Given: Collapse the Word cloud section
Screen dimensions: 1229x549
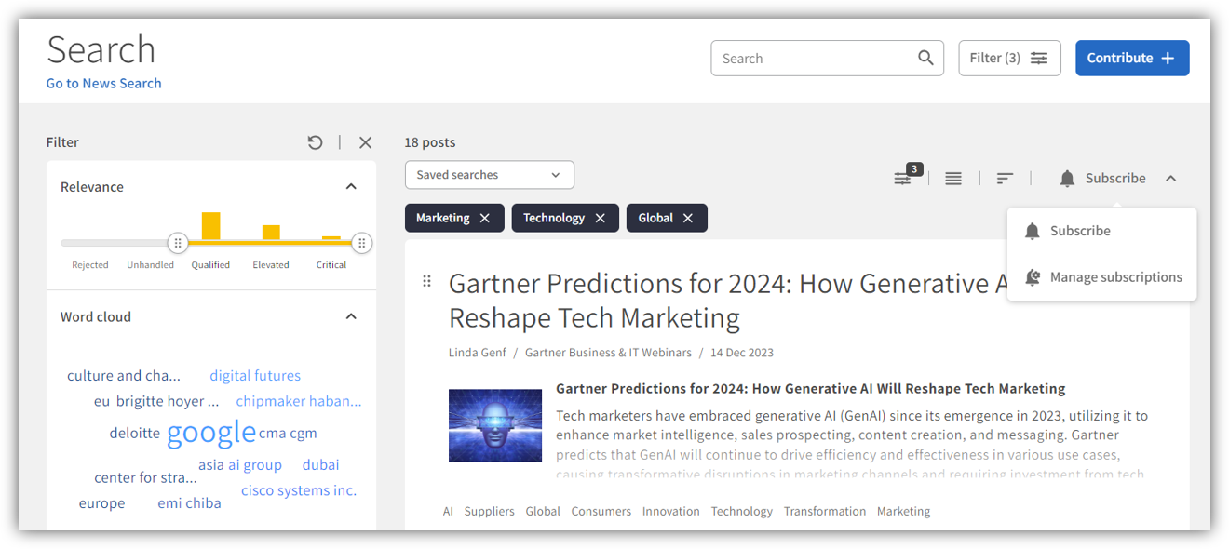Looking at the screenshot, I should [x=351, y=316].
